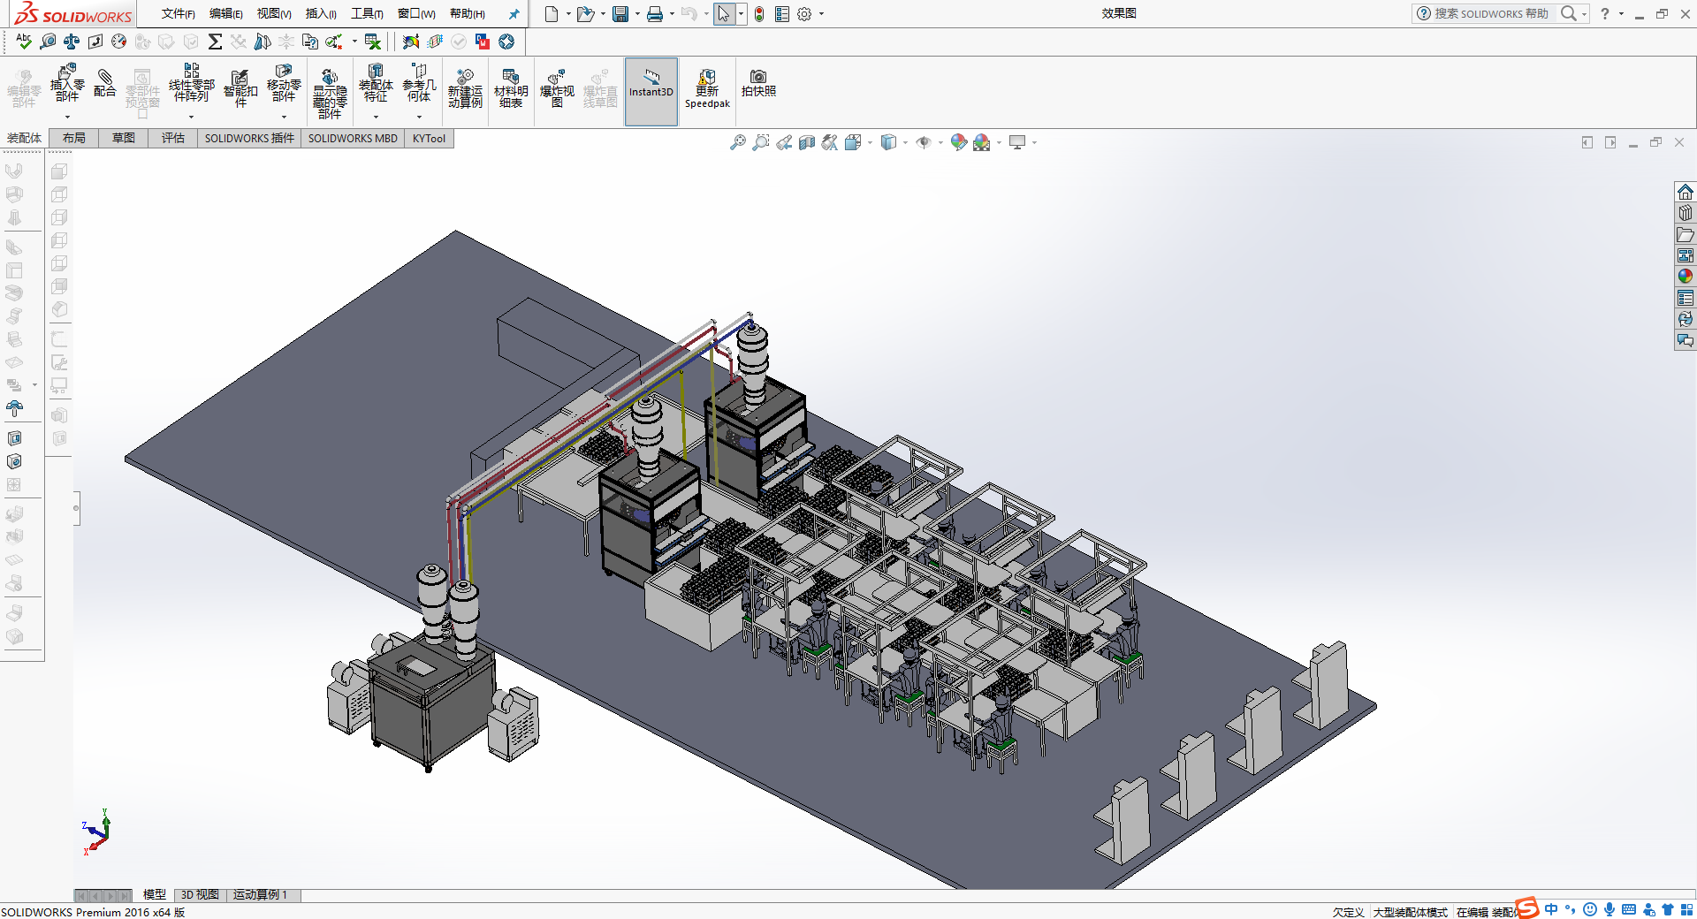
Task: Open the 运动算例 1 bottom tab
Action: coord(260,895)
